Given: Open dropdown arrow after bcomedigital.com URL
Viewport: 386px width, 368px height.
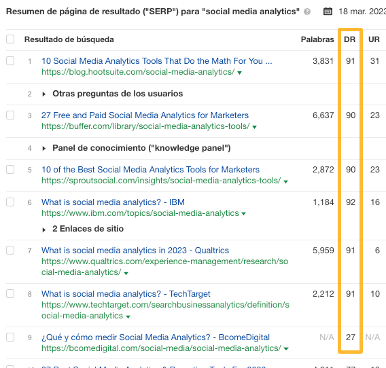Looking at the screenshot, I should (286, 349).
